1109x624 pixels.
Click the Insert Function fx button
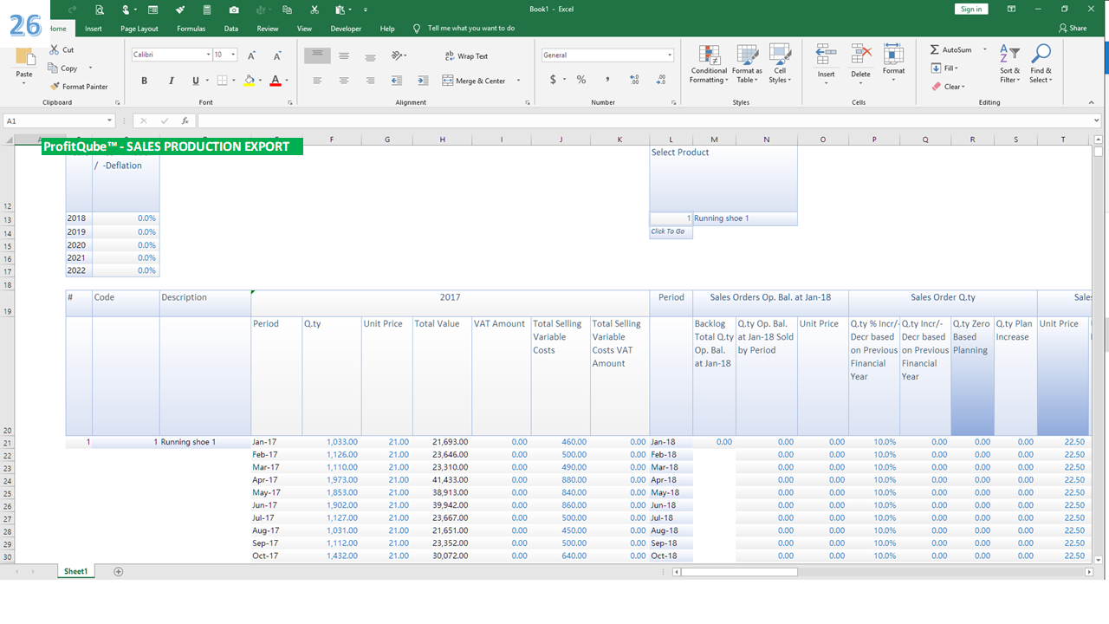tap(185, 121)
